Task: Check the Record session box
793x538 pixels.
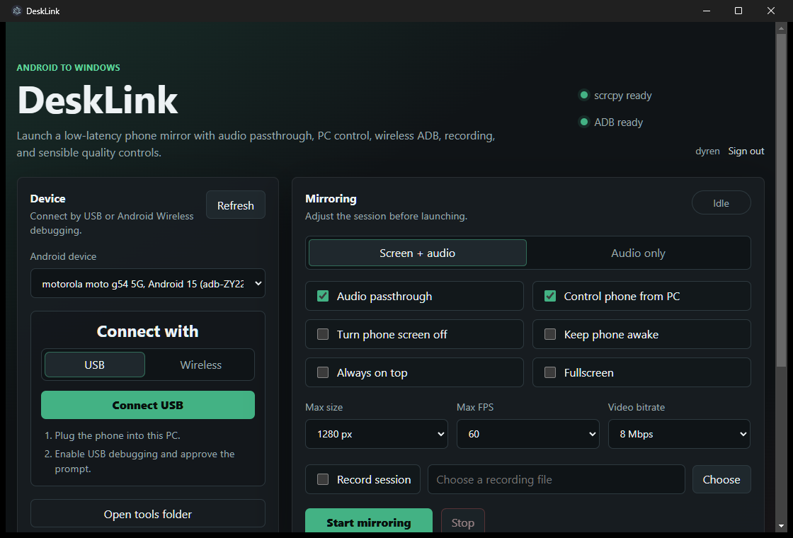Action: click(323, 479)
